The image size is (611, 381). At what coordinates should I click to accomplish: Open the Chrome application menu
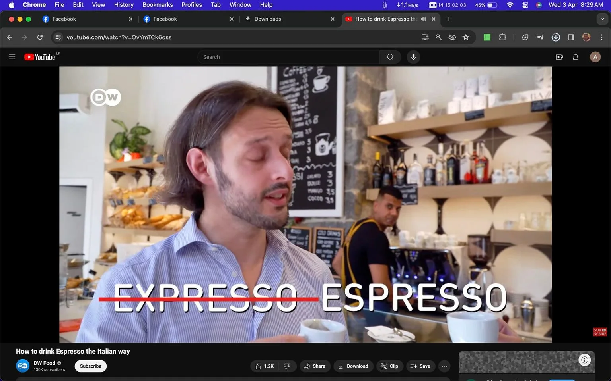pyautogui.click(x=34, y=5)
